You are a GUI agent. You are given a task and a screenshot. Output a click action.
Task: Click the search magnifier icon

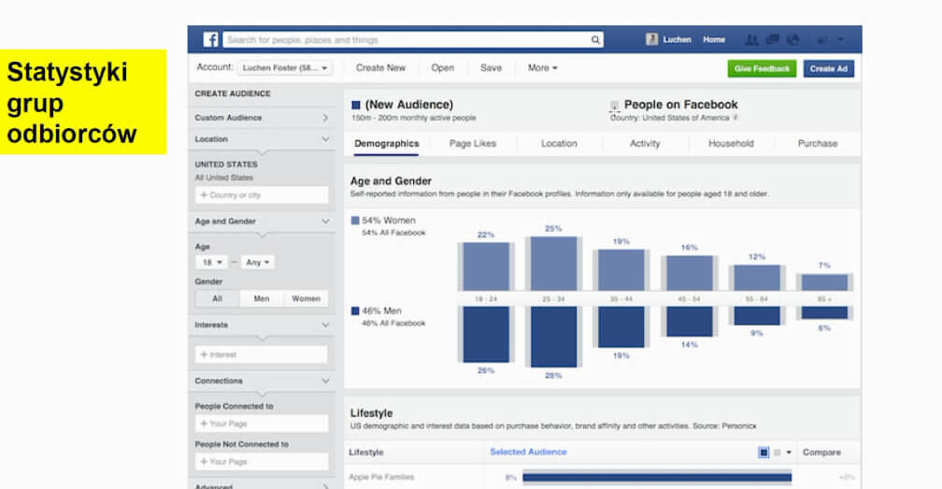pos(595,40)
